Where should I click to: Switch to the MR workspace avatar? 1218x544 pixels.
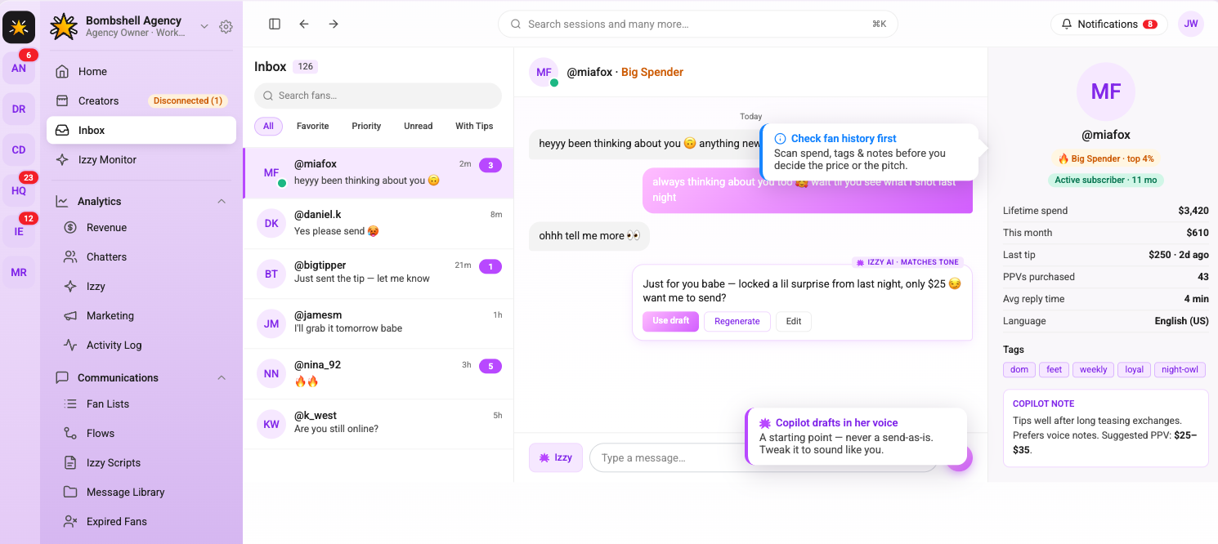[x=19, y=273]
